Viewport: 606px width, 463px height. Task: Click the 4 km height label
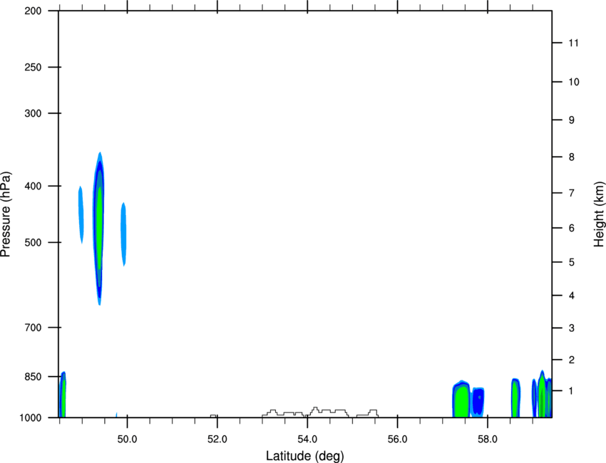[x=572, y=296]
